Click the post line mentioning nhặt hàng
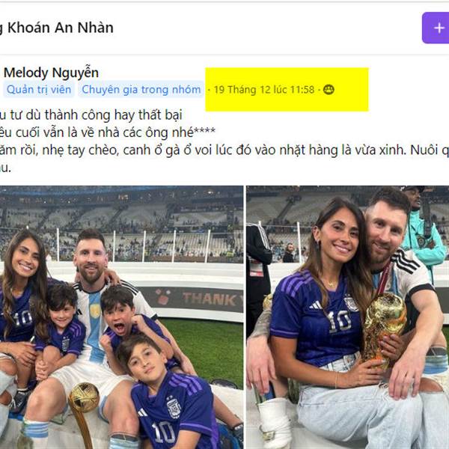This screenshot has height=449, width=449. click(x=224, y=150)
